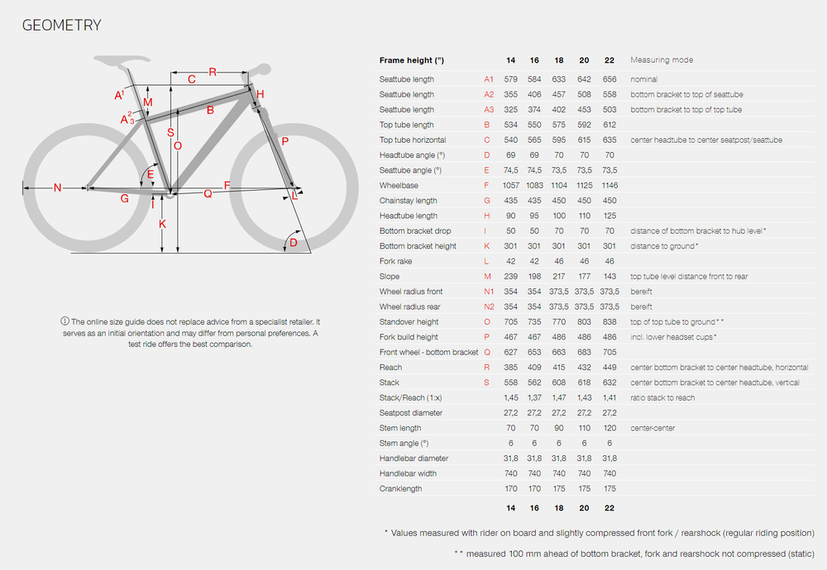Click the red letter D angle marker in the diagram

pos(292,242)
